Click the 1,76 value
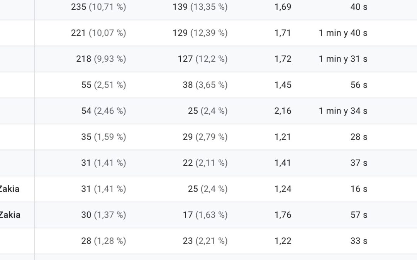Image resolution: width=417 pixels, height=260 pixels. pos(283,215)
